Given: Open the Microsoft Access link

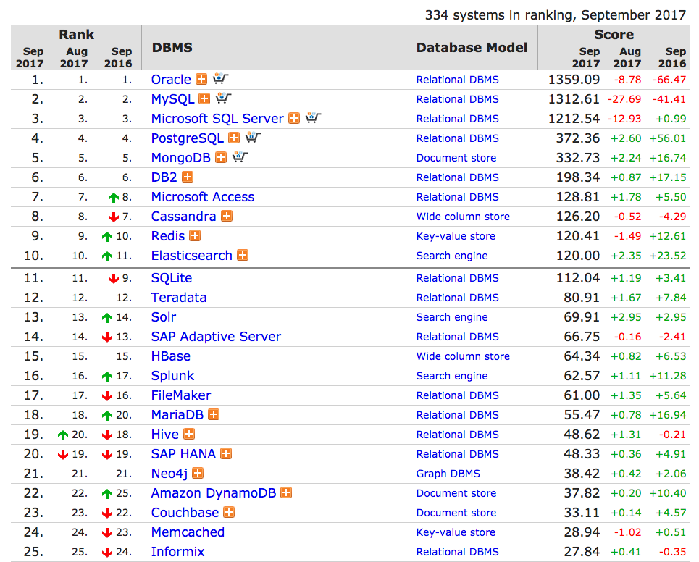Looking at the screenshot, I should pyautogui.click(x=203, y=197).
